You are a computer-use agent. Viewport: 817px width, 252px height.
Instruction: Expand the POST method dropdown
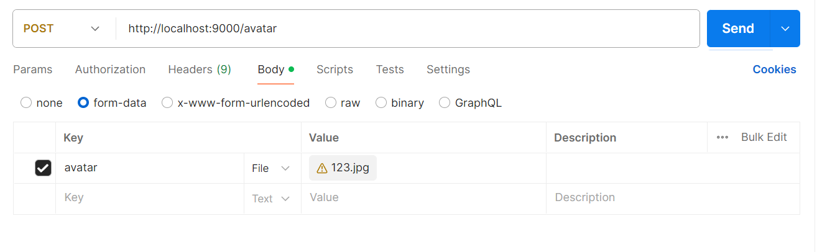(x=95, y=29)
